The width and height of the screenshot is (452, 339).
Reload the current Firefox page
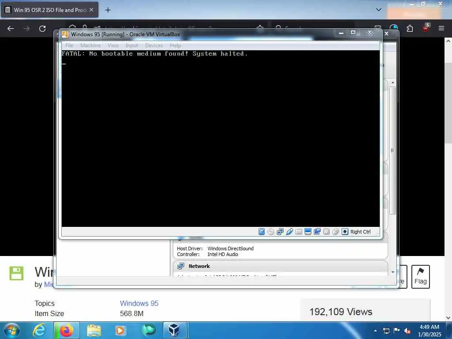click(x=42, y=29)
